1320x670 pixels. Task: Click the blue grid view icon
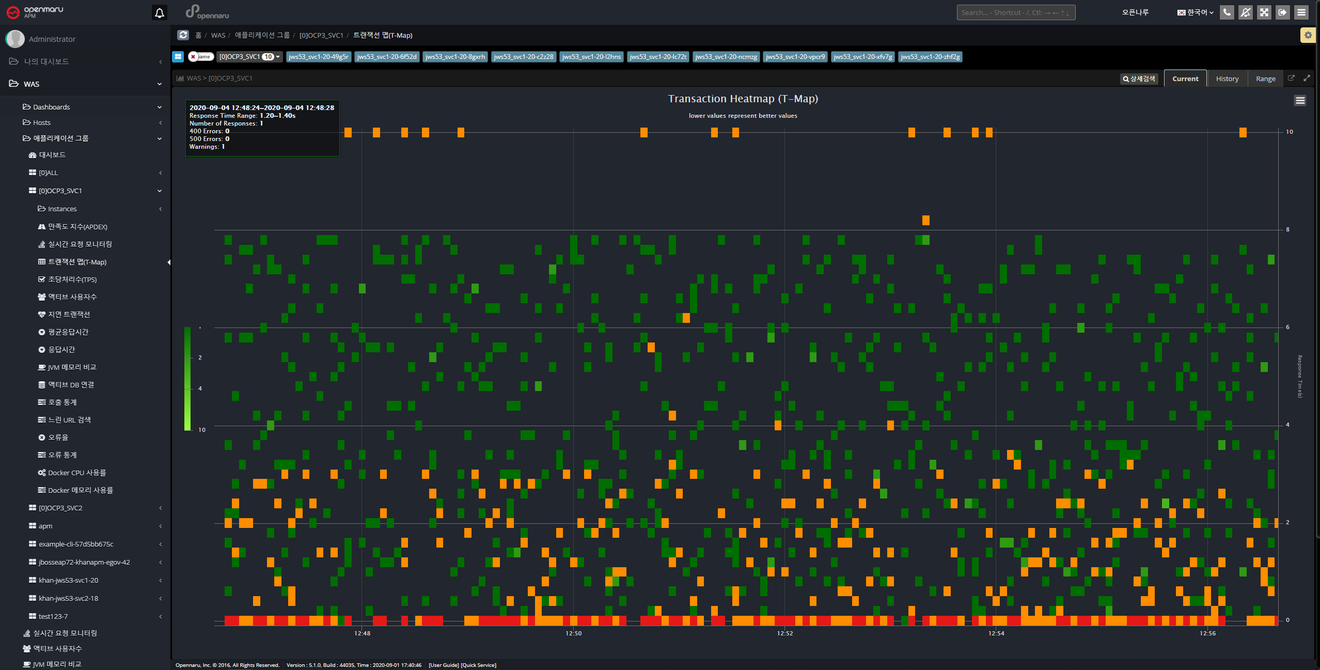tap(178, 57)
